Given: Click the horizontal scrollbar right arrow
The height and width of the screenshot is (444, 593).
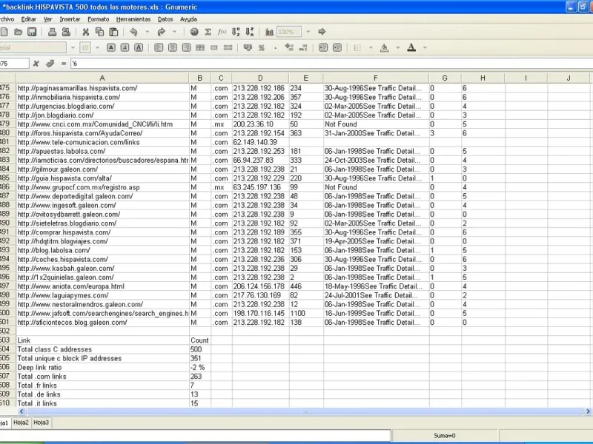Looking at the screenshot, I should (588, 411).
